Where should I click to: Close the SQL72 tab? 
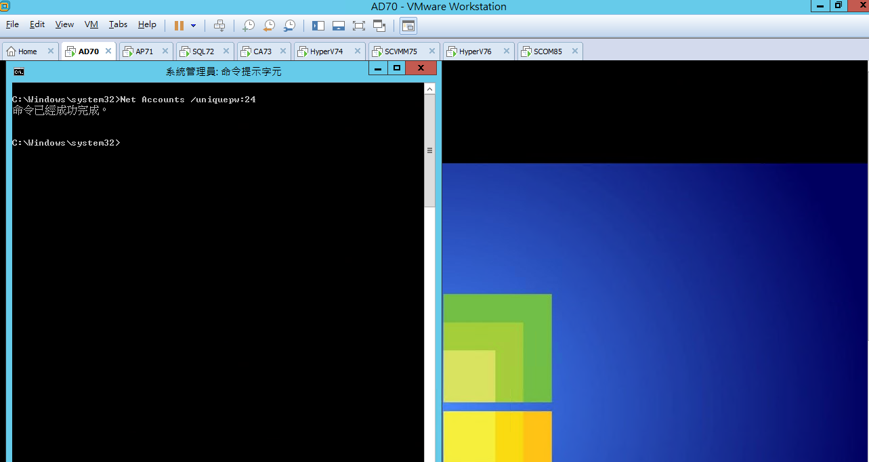225,51
